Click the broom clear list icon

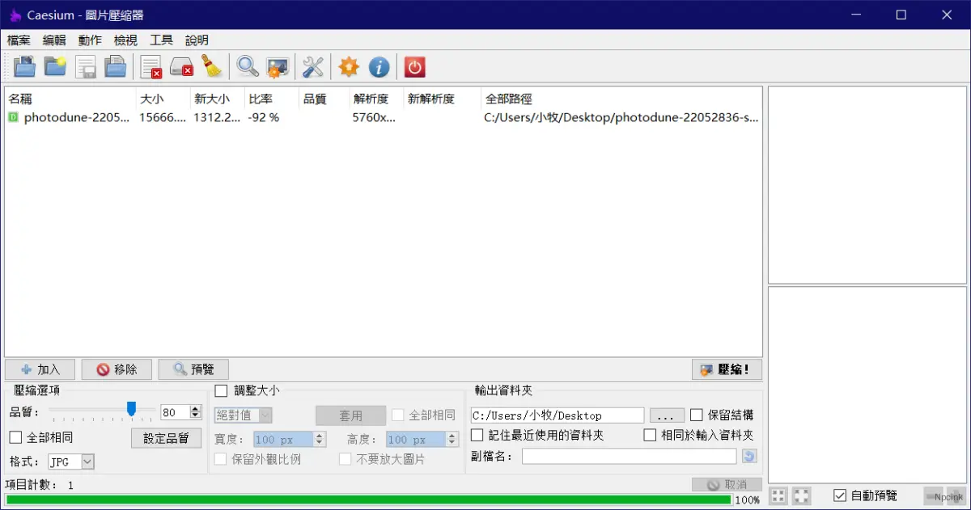tap(212, 67)
